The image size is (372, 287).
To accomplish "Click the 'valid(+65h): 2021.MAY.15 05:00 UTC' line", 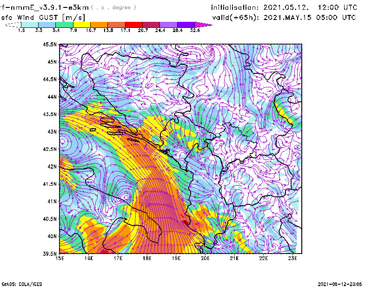I will (284, 18).
